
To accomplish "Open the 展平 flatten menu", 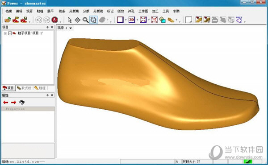I will click(x=50, y=11).
